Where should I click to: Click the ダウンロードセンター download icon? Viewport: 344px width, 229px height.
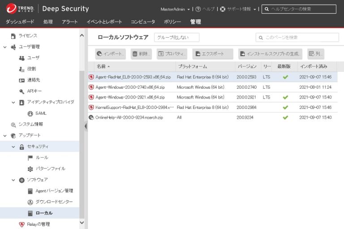tap(30, 202)
